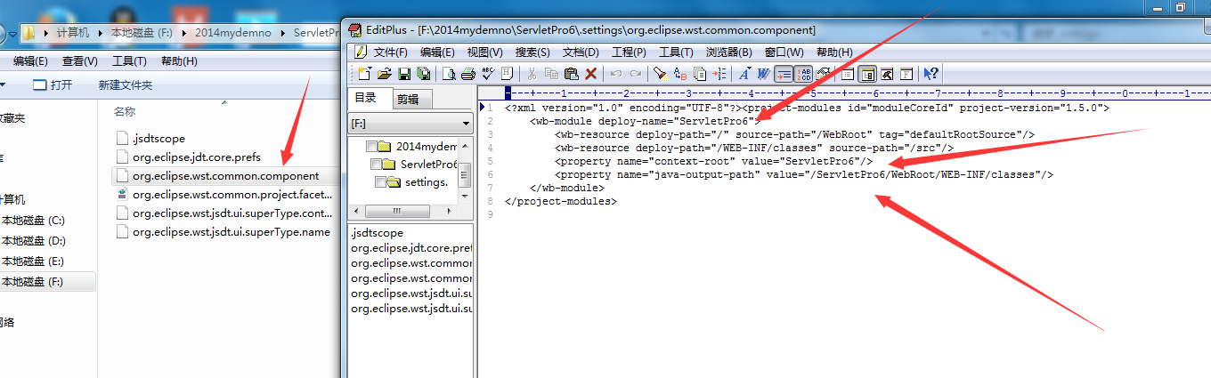Image resolution: width=1211 pixels, height=378 pixels.
Task: Click 新建文件夹 button in Explorer
Action: click(x=126, y=84)
